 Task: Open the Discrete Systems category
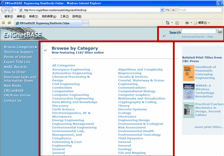[x=132, y=109]
